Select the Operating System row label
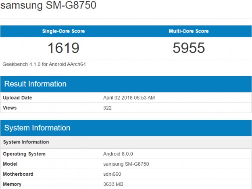The width and height of the screenshot is (252, 189). (25, 154)
